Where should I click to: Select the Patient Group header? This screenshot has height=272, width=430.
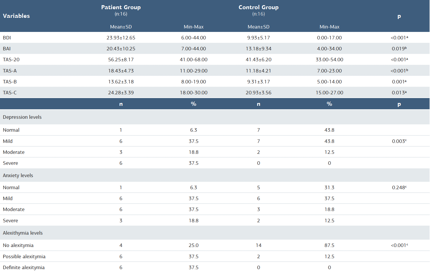click(121, 7)
